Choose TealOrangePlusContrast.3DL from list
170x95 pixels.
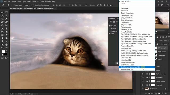(137, 67)
